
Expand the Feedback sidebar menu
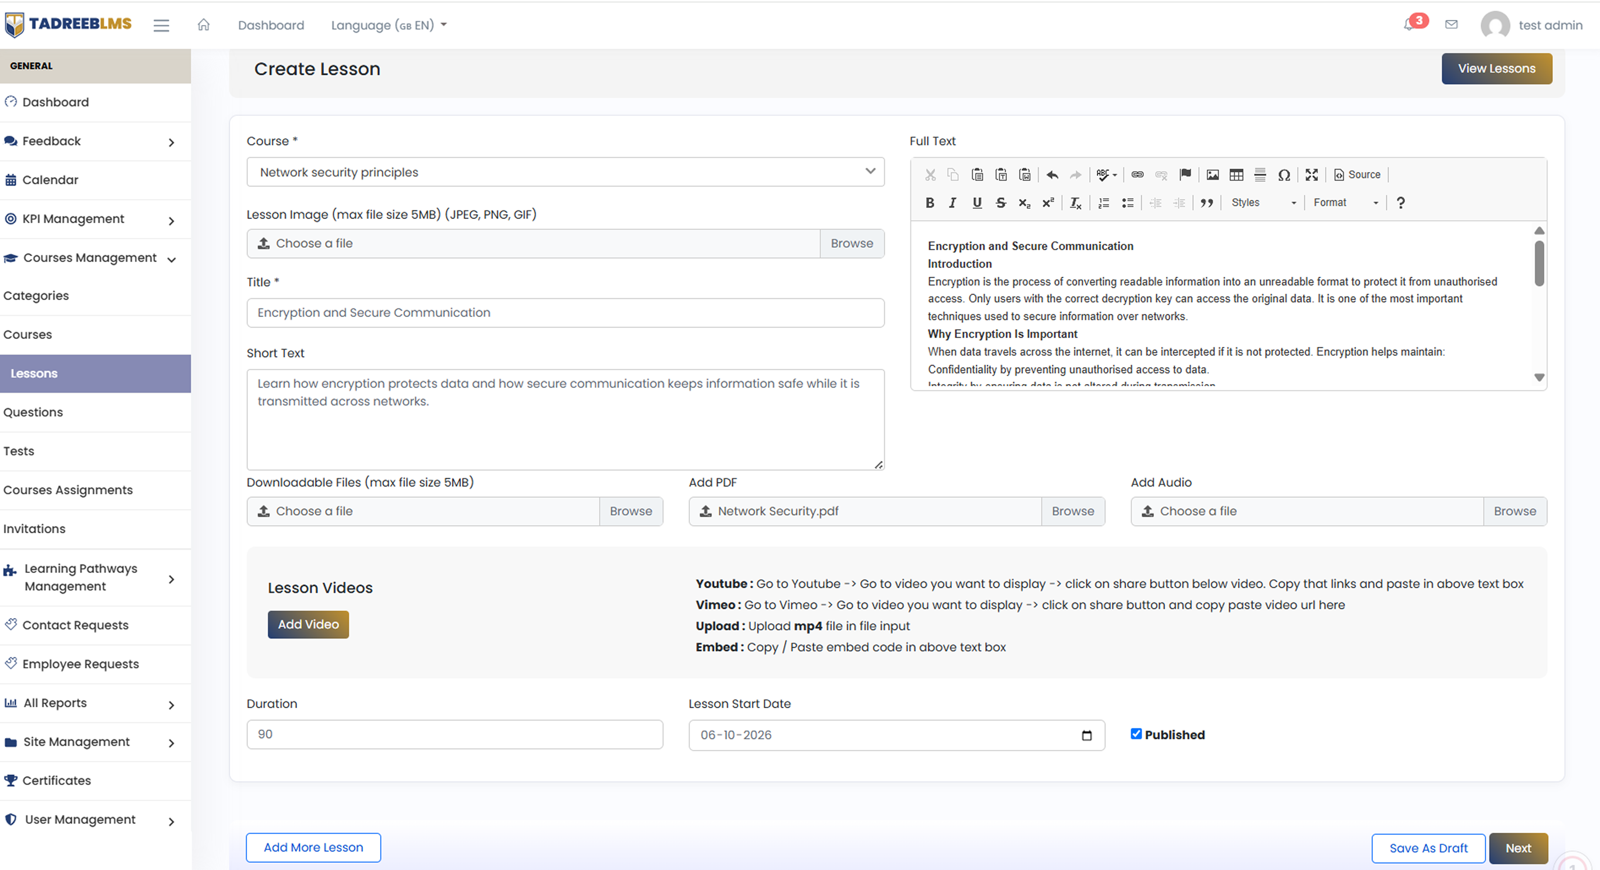click(x=95, y=141)
